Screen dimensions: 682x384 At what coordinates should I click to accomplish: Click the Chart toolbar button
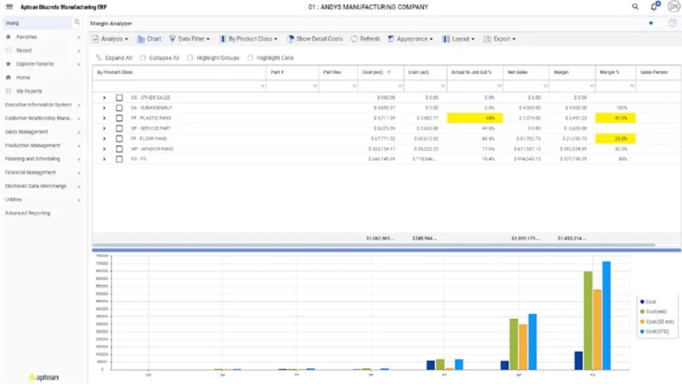[x=149, y=39]
